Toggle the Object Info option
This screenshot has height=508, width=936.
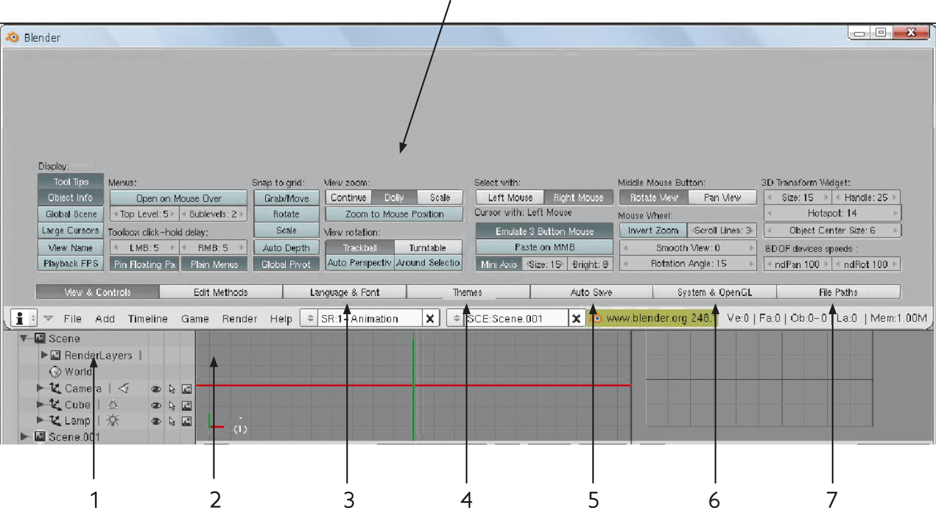(71, 198)
